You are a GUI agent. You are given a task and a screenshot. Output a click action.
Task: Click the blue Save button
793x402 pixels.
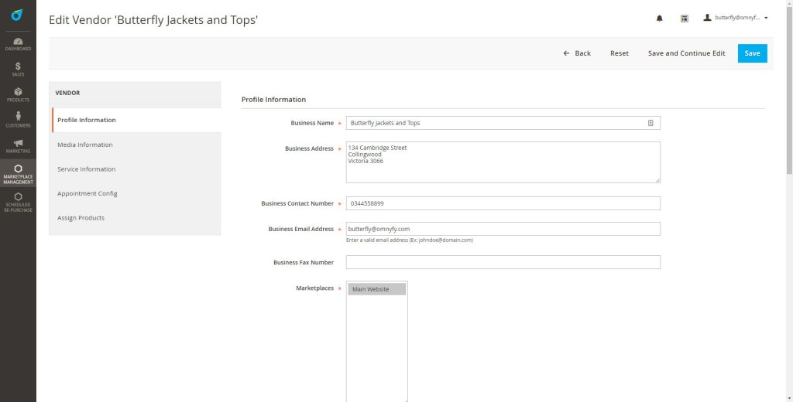pos(752,53)
